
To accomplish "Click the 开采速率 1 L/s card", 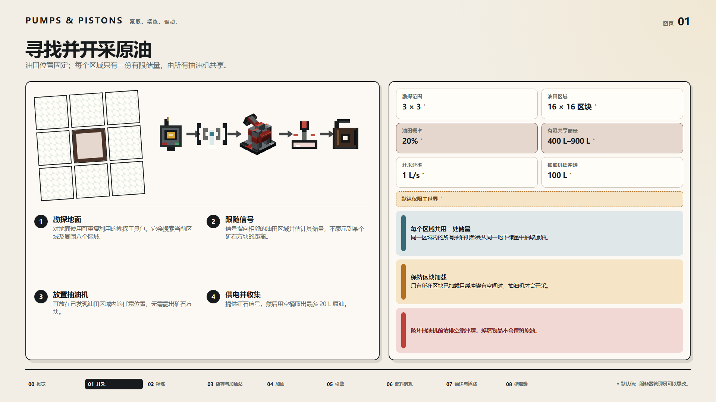I will coord(467,172).
